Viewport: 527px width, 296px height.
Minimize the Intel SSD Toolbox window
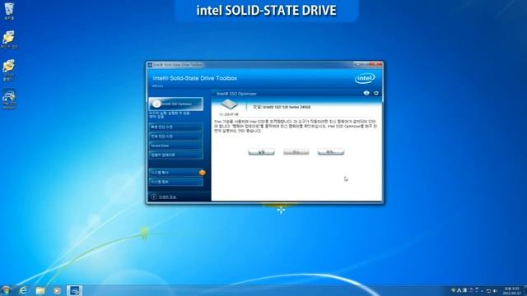click(357, 64)
